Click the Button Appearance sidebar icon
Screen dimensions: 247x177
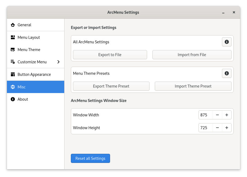pyautogui.click(x=13, y=74)
